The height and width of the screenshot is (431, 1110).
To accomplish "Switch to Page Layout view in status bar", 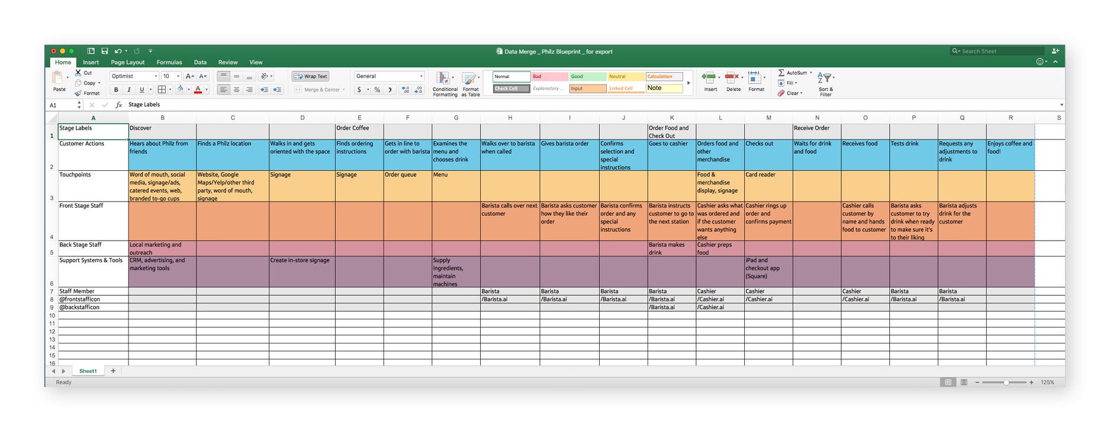I will [964, 383].
